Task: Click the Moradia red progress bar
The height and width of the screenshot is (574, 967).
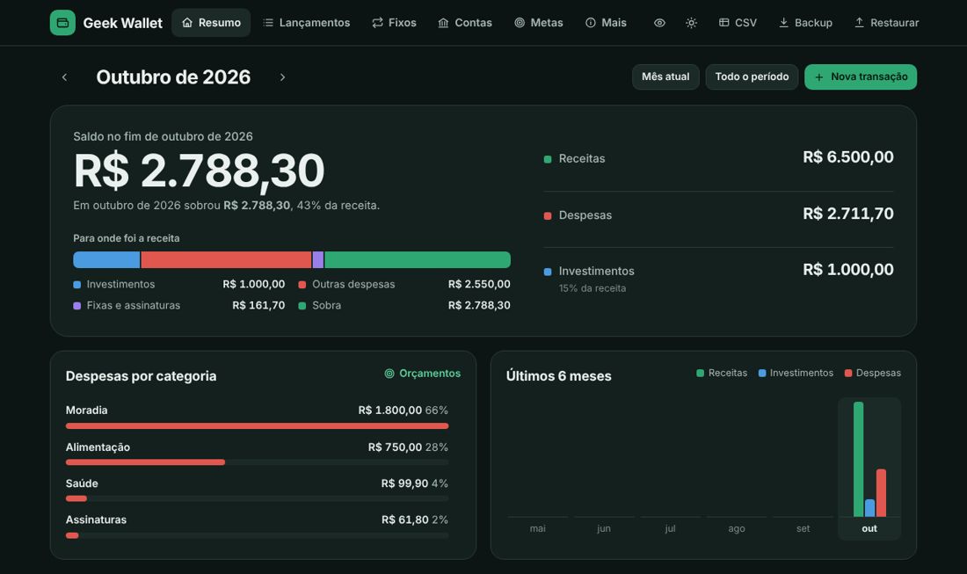Action: [x=258, y=426]
